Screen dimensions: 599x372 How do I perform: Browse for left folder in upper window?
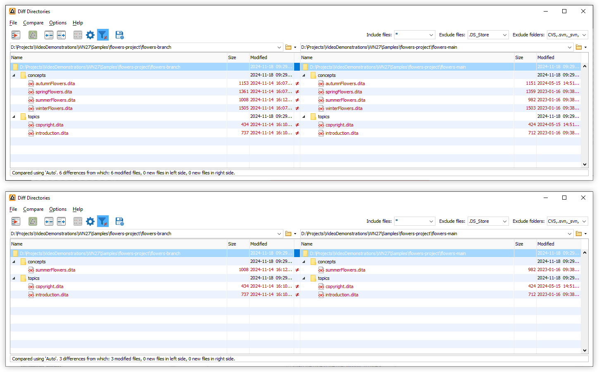pos(288,47)
